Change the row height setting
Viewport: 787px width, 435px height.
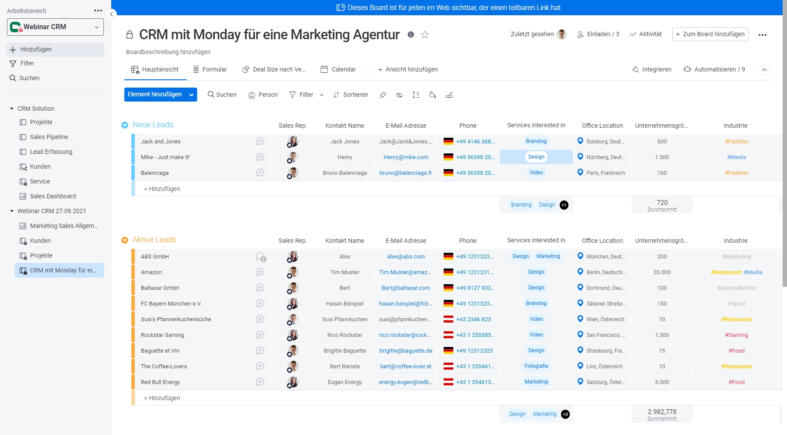coord(416,95)
